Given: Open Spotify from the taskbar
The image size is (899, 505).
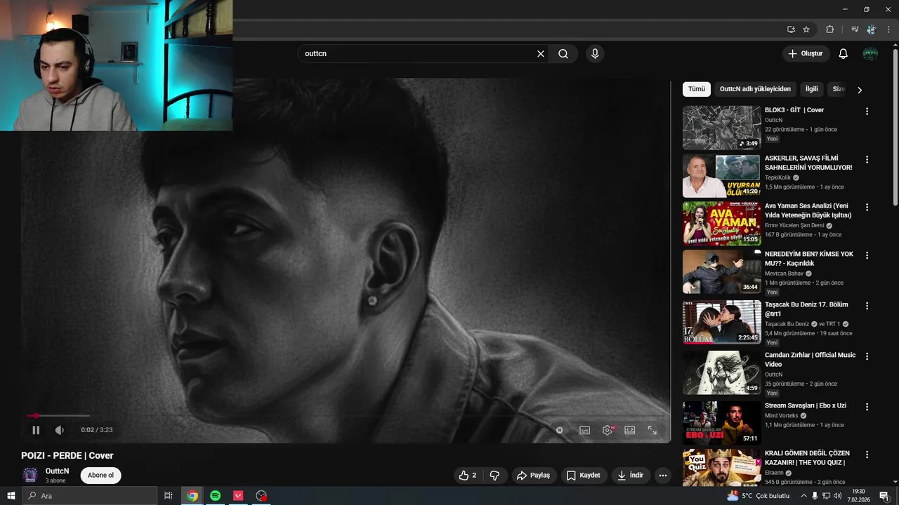Looking at the screenshot, I should [x=216, y=496].
